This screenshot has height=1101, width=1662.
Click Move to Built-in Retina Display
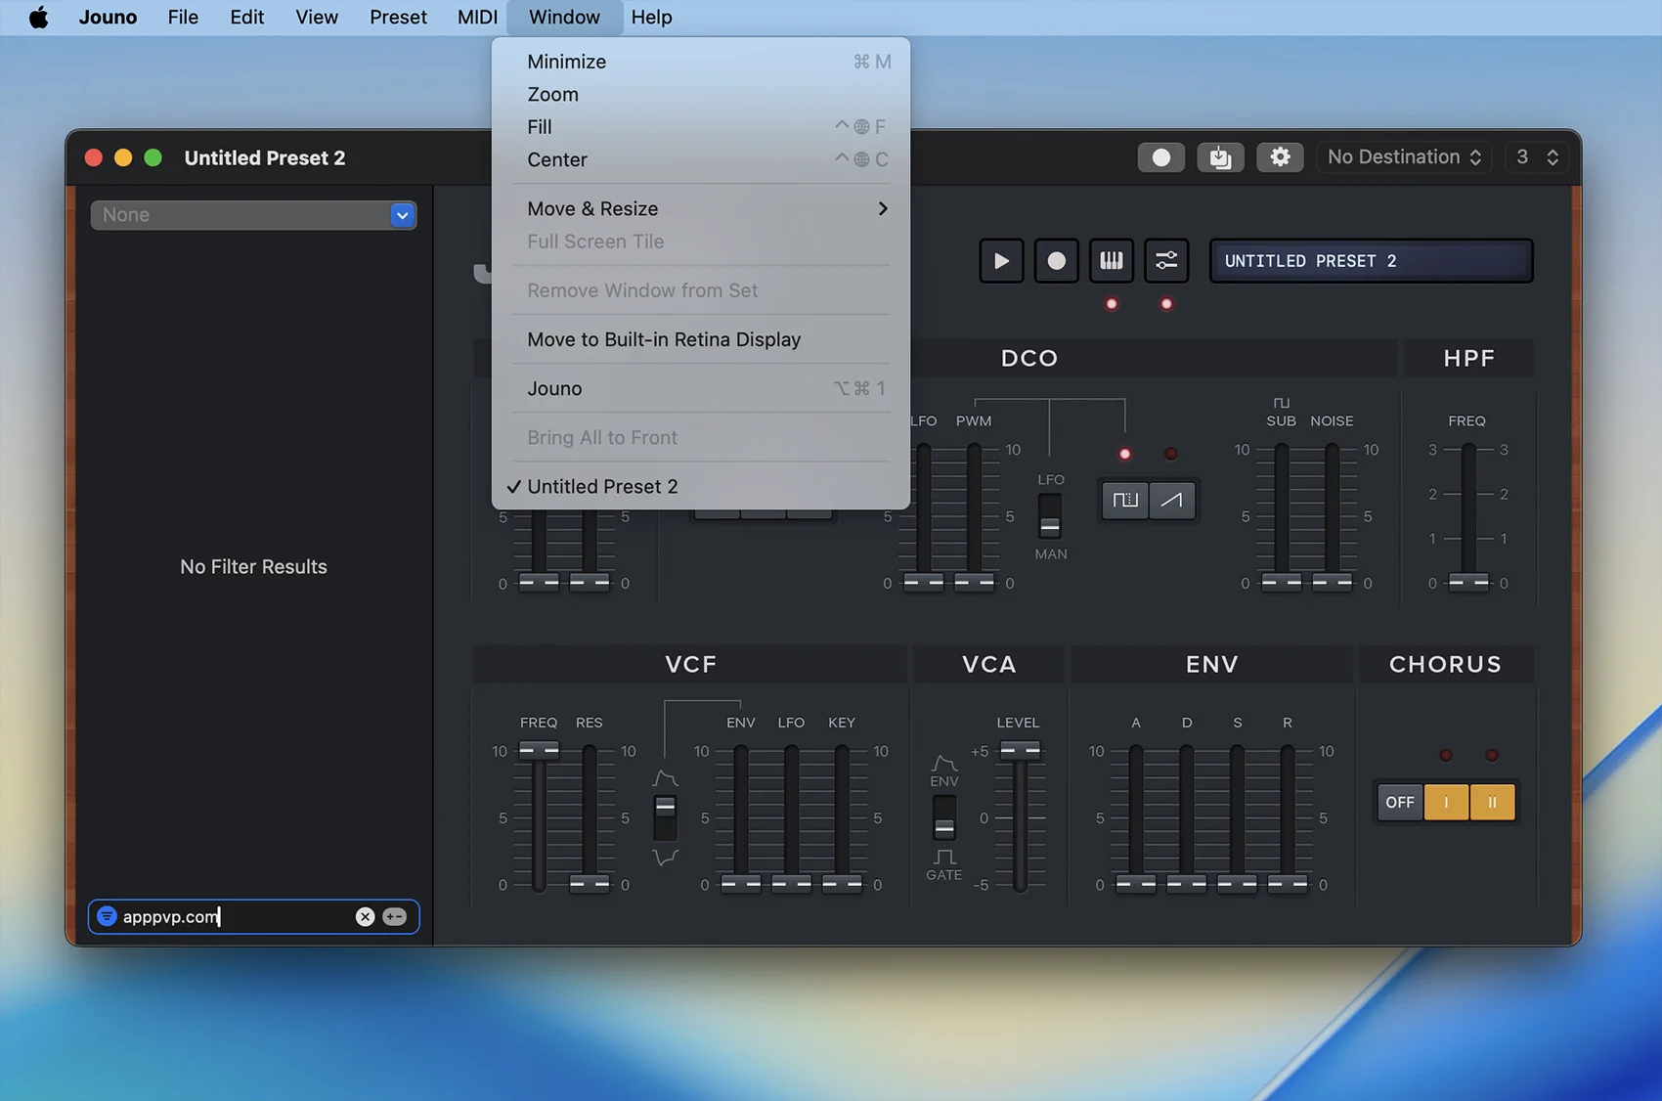(664, 339)
